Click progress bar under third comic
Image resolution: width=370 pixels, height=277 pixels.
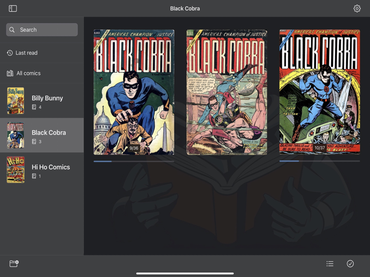tap(320, 161)
